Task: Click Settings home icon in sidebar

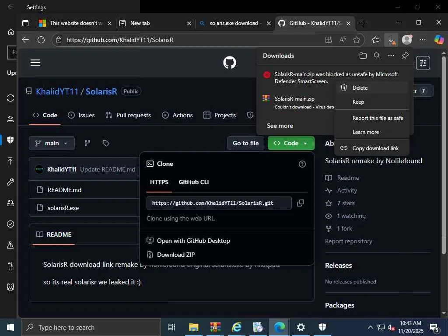Action: [10, 31]
